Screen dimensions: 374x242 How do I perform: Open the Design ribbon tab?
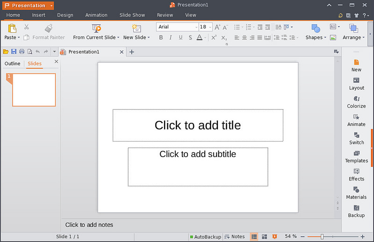tap(65, 15)
